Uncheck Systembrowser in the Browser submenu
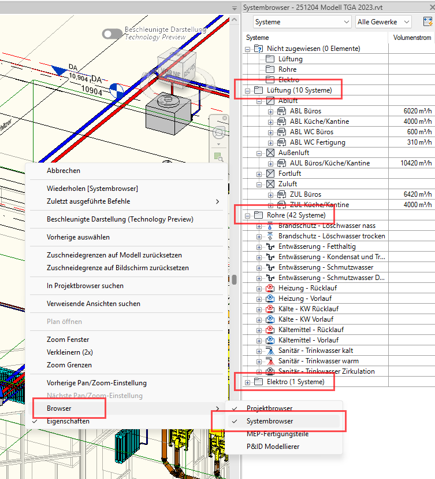The image size is (435, 479). [269, 421]
